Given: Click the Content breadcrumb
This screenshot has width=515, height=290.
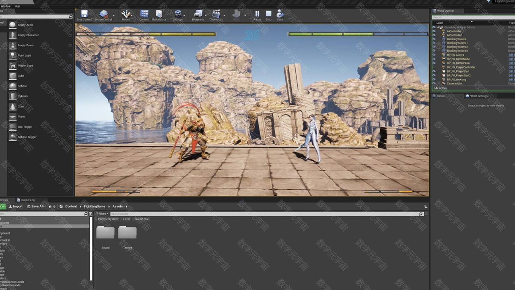Looking at the screenshot, I should 71,206.
